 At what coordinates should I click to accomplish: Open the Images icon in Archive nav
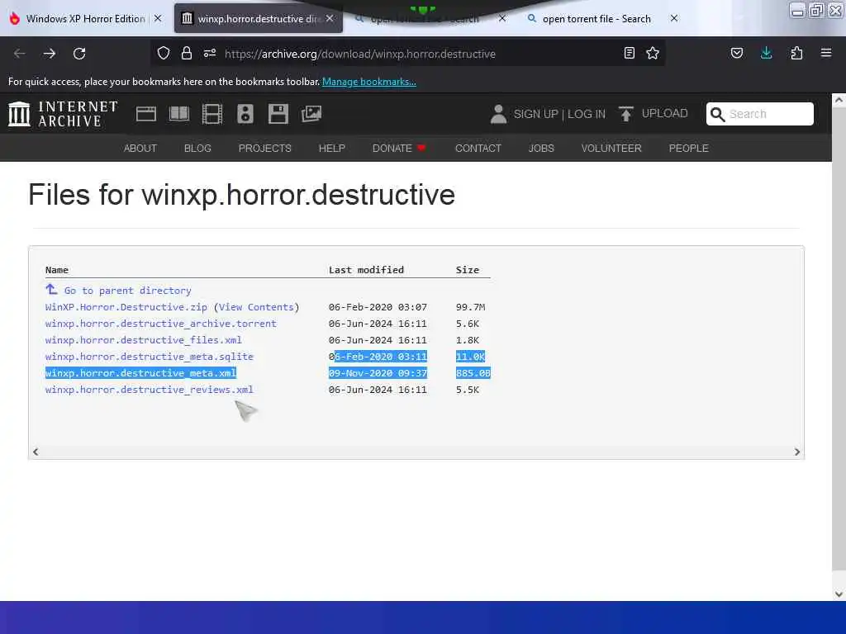311,114
